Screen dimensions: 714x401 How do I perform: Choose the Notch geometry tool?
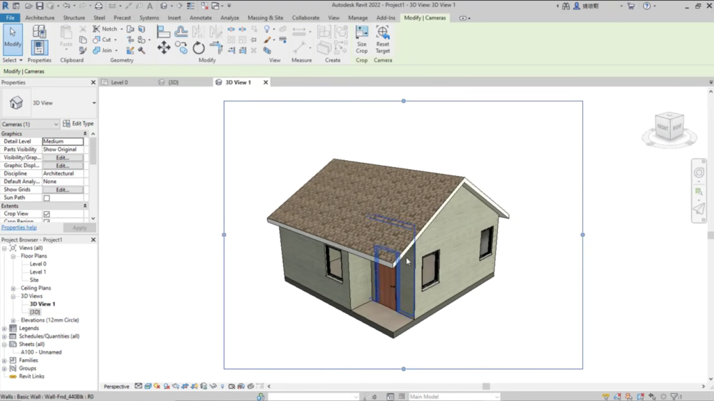(106, 29)
